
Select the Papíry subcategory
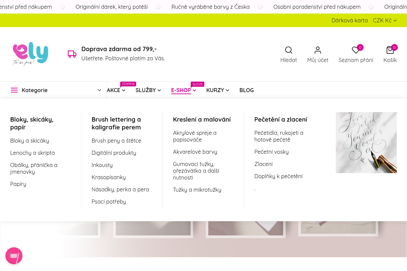click(x=18, y=184)
